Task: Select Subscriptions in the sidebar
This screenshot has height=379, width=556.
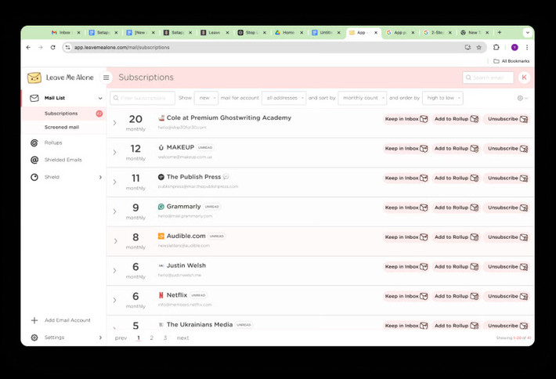Action: point(64,114)
